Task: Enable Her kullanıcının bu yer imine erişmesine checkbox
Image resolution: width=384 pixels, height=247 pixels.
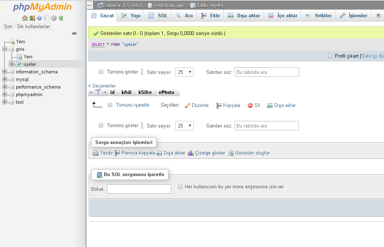Action: [180, 187]
